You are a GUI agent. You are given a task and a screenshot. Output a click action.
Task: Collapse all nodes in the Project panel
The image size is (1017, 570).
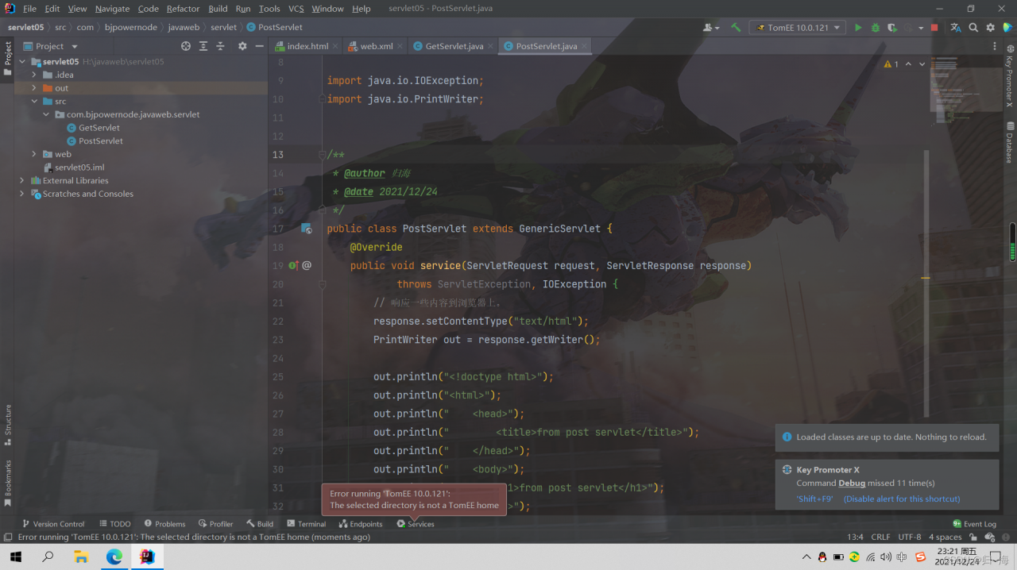click(x=221, y=46)
